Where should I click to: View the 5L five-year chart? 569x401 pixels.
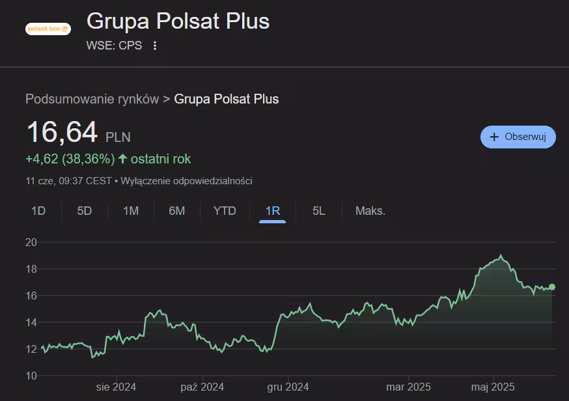click(x=318, y=211)
